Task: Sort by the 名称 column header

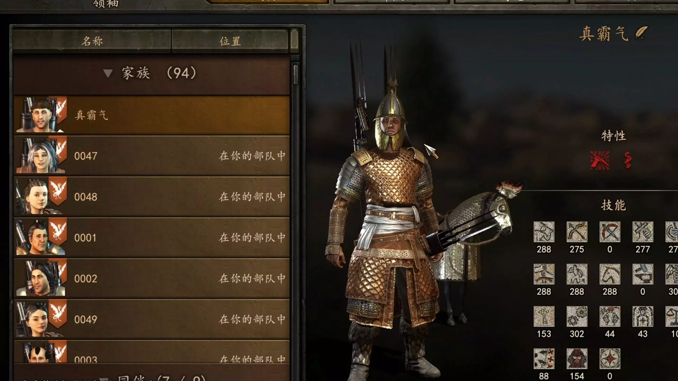Action: 92,40
